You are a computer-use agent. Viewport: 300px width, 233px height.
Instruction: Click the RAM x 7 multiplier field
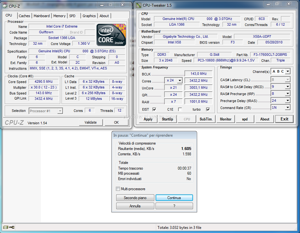coord(173,102)
